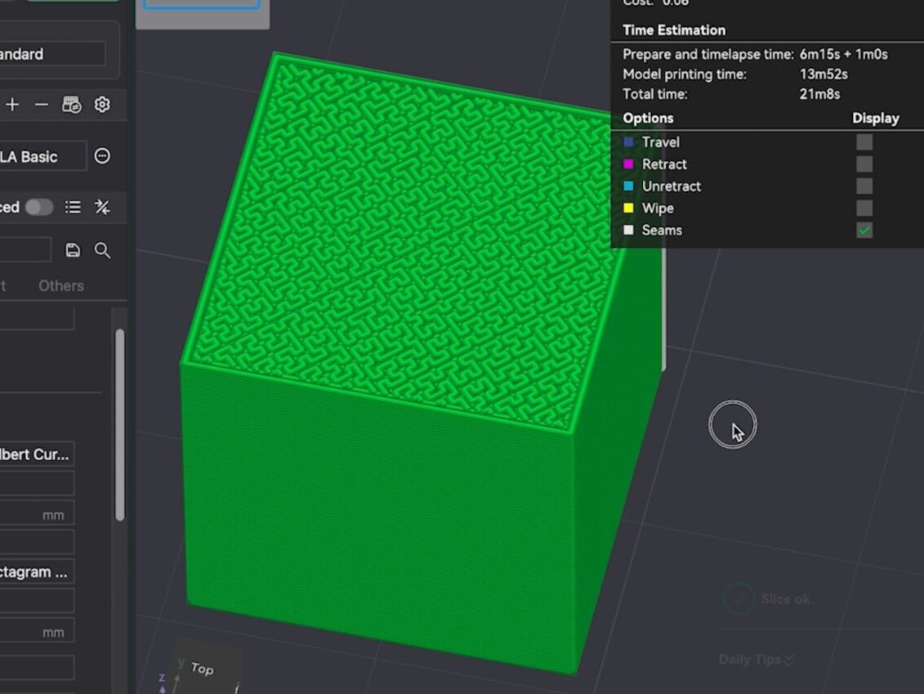Open the Octagram pattern dropdown
This screenshot has height=694, width=924.
point(37,572)
